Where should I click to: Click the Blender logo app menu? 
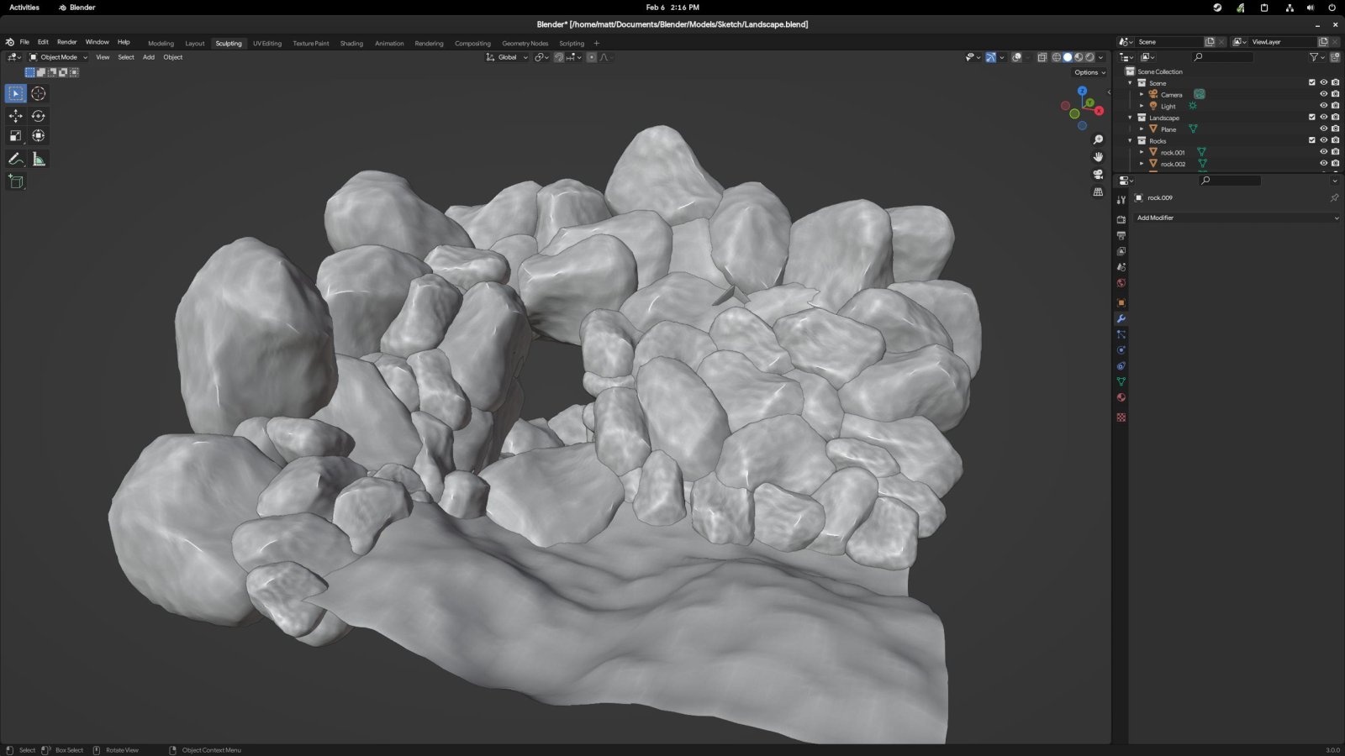[x=9, y=42]
